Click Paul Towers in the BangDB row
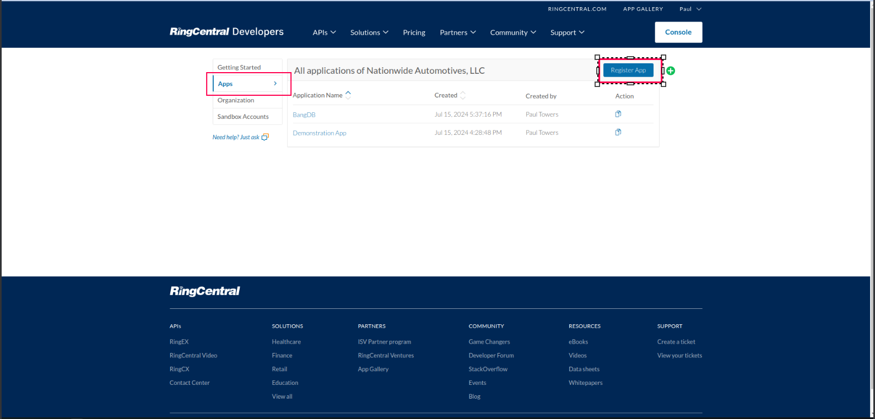This screenshot has width=875, height=419. click(542, 115)
